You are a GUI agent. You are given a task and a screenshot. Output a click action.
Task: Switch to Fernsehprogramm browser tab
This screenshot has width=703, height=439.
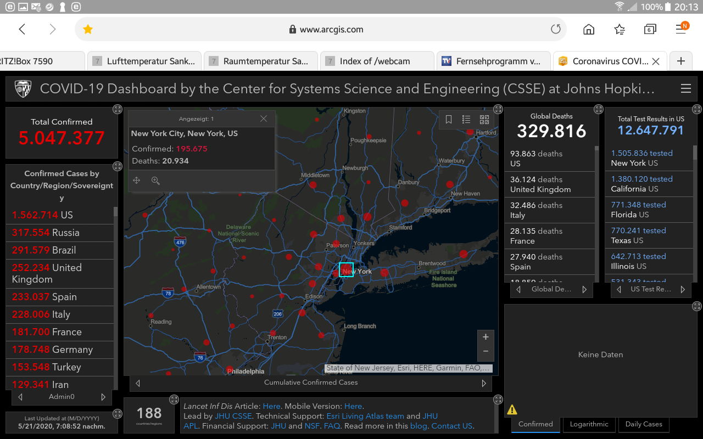[x=493, y=61]
